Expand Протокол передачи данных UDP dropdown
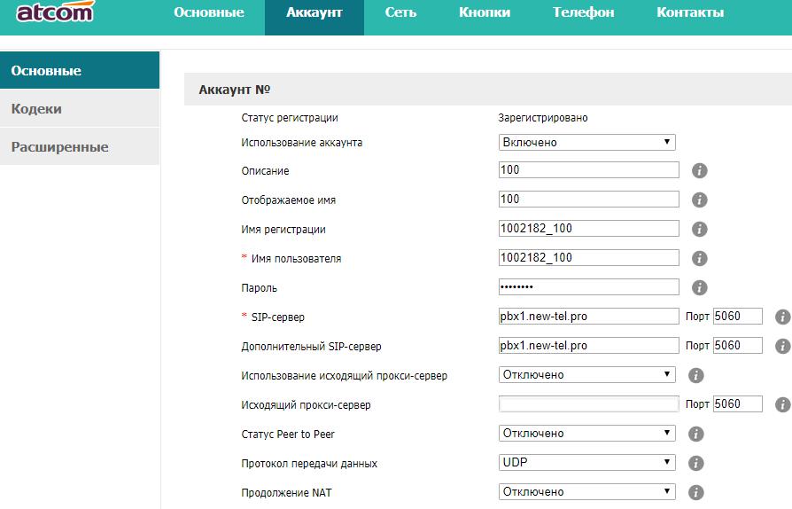Screen dimensions: 792x509 pos(586,463)
